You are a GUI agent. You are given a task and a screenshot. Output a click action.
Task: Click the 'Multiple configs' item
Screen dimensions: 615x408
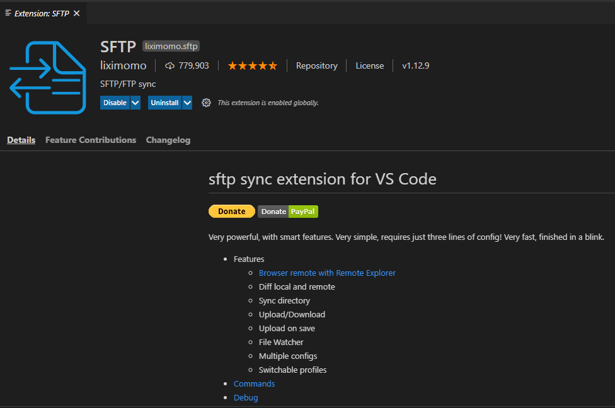tap(288, 356)
